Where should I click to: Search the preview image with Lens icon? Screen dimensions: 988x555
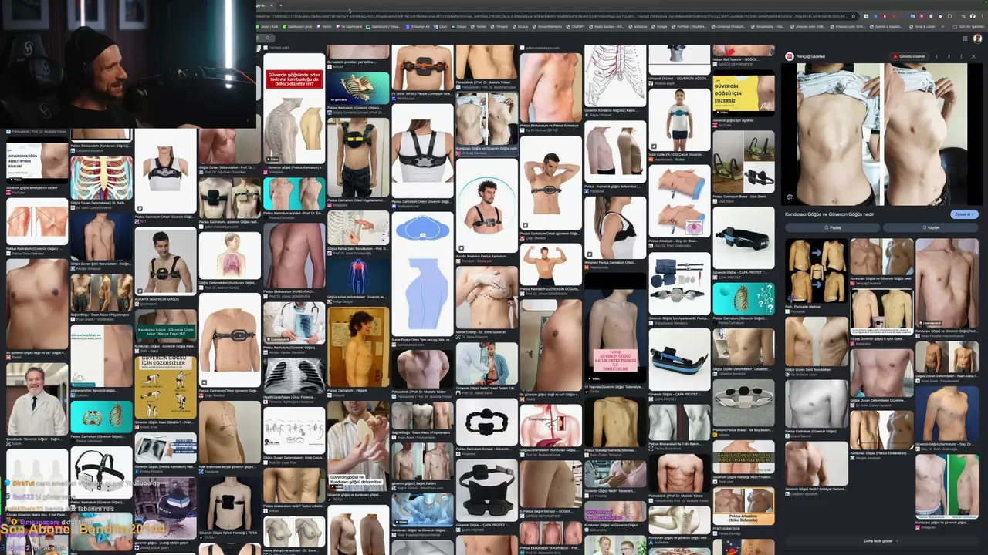pos(790,197)
